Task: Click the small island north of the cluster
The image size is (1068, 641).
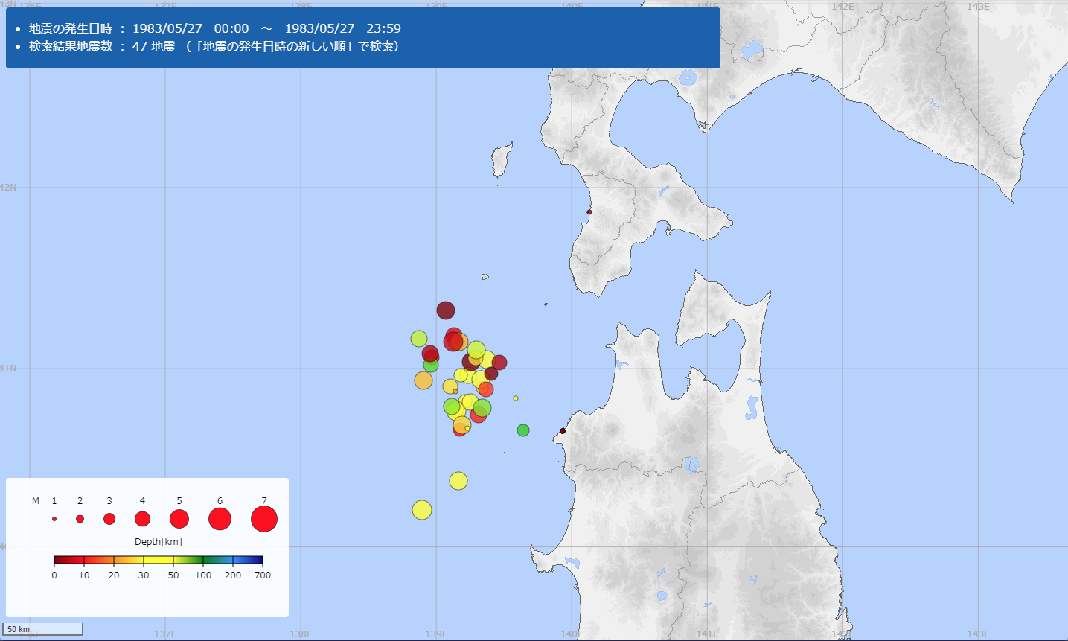Action: tap(485, 277)
